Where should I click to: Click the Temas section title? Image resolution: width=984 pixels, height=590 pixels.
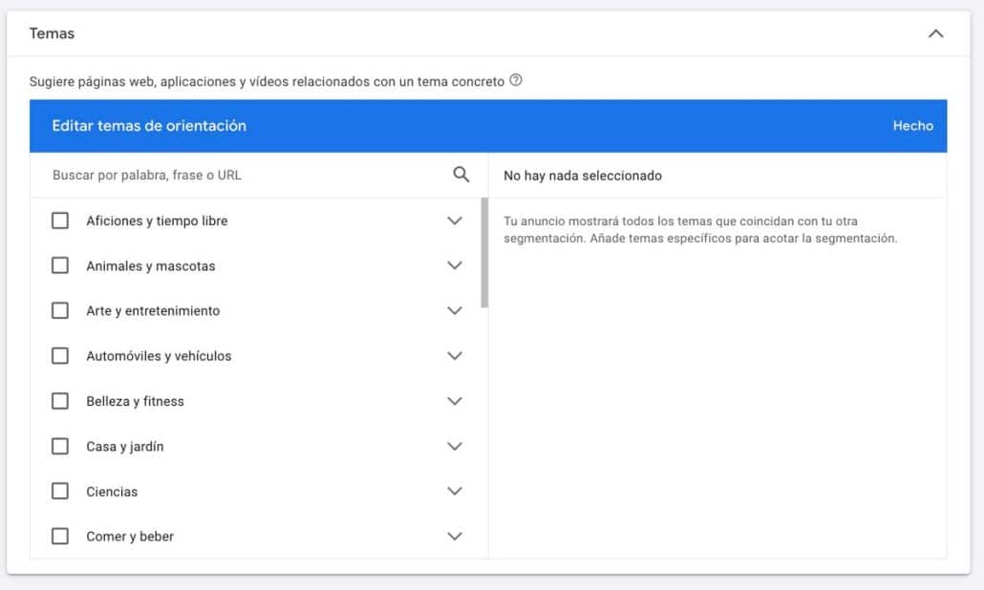point(53,33)
